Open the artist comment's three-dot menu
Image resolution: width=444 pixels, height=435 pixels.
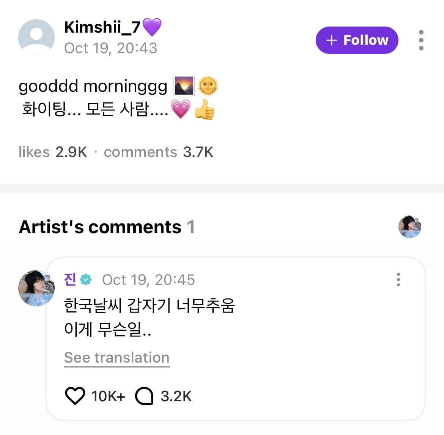click(x=398, y=280)
